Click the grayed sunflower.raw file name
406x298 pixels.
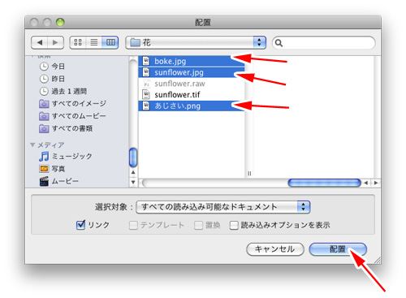179,84
